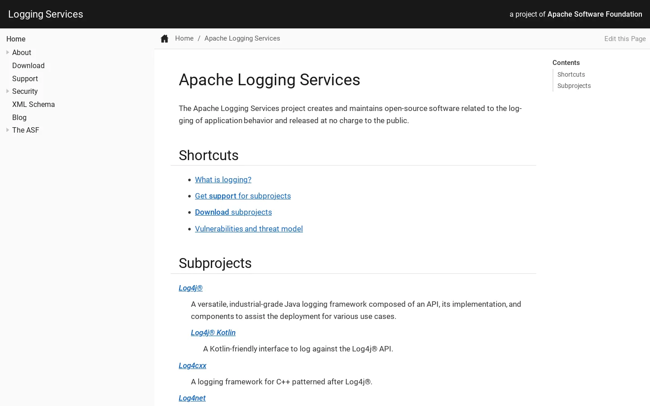Open The ASF sidebar item
The height and width of the screenshot is (406, 650).
[x=26, y=130]
